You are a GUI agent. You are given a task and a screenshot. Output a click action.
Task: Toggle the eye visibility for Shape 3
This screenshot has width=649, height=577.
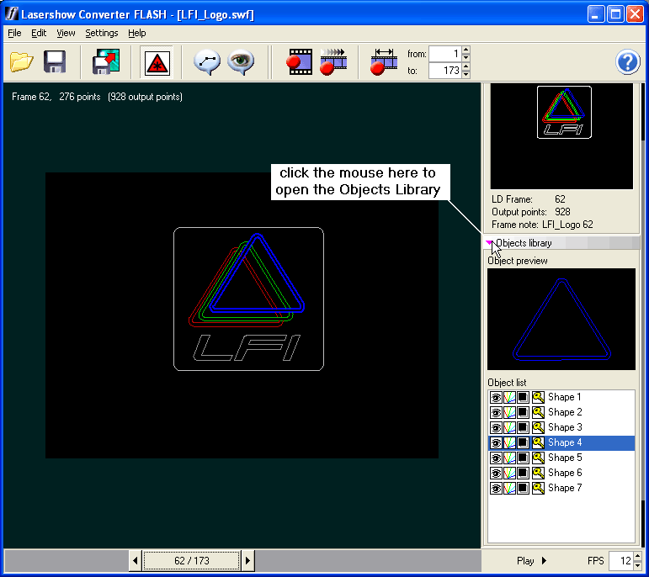coord(496,427)
